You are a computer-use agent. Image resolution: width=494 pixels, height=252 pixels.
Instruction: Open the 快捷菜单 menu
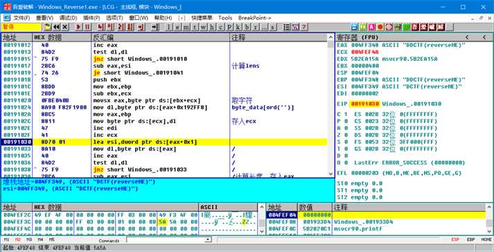(202, 18)
